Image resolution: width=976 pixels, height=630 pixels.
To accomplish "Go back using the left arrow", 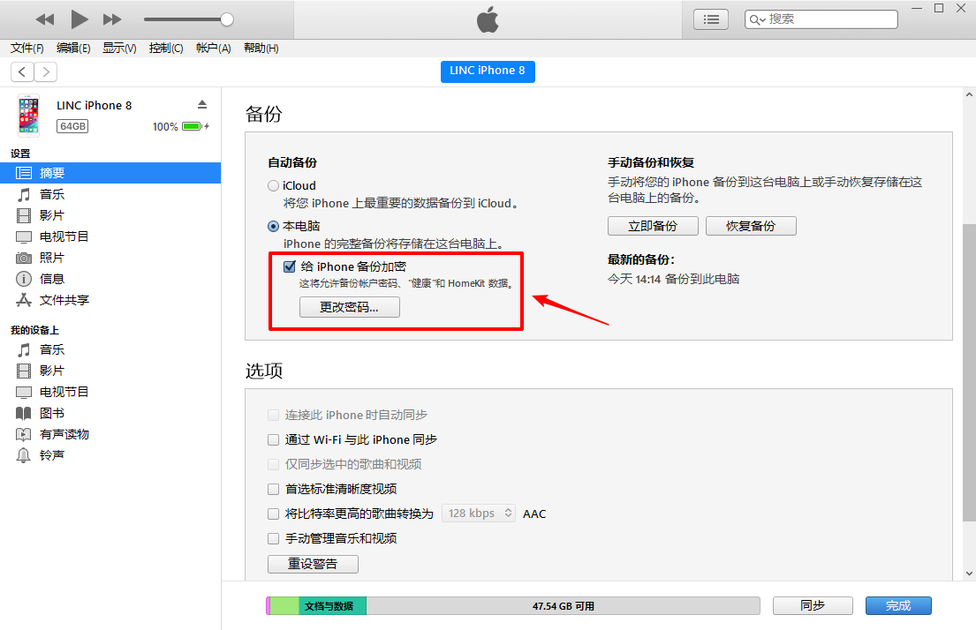I will 22,71.
